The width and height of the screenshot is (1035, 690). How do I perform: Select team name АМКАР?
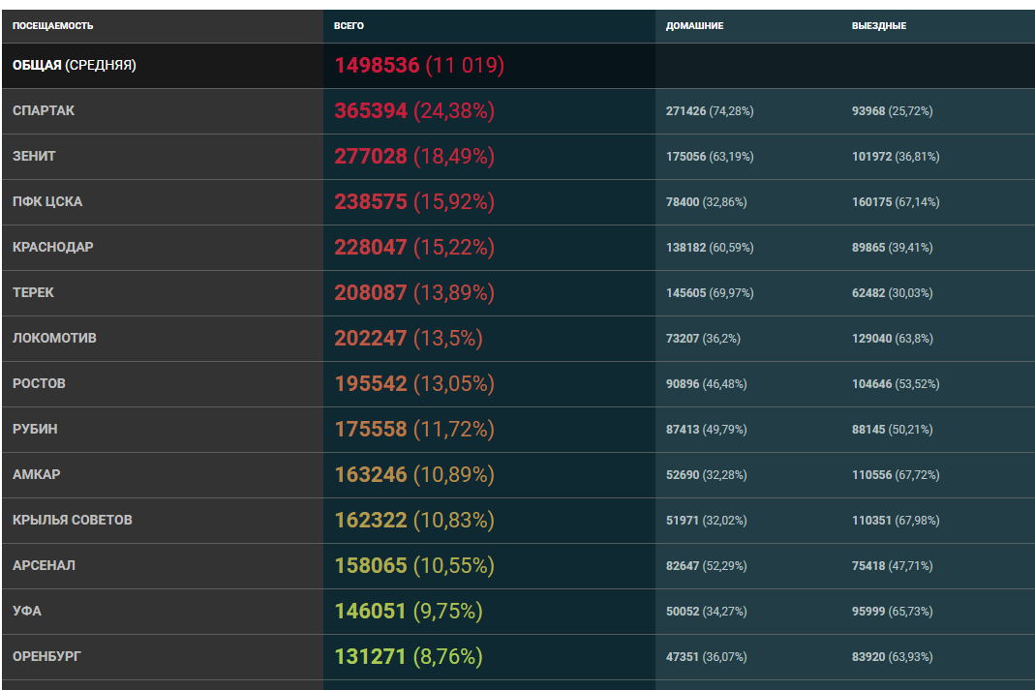pos(36,475)
